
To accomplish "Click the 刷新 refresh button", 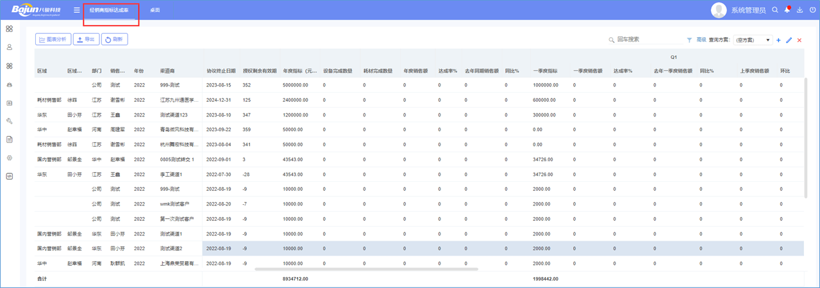I will 114,40.
